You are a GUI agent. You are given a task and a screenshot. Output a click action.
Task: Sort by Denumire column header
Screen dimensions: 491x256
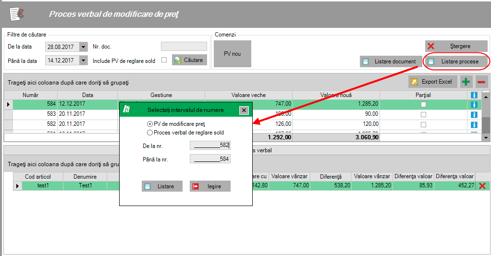[x=85, y=176]
